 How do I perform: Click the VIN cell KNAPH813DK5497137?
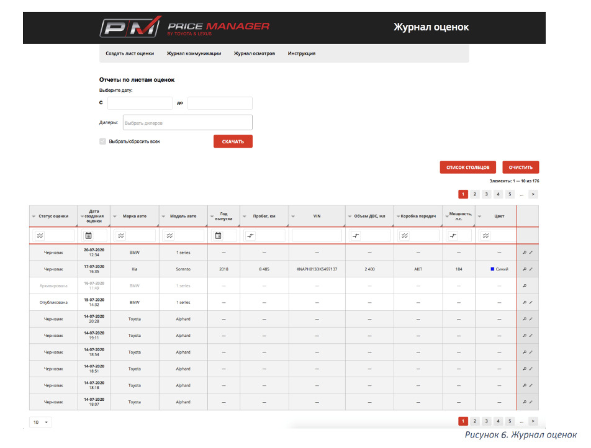pos(317,269)
